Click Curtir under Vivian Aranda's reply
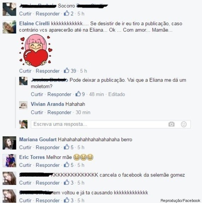This screenshot has height=203, width=202. (x=37, y=113)
